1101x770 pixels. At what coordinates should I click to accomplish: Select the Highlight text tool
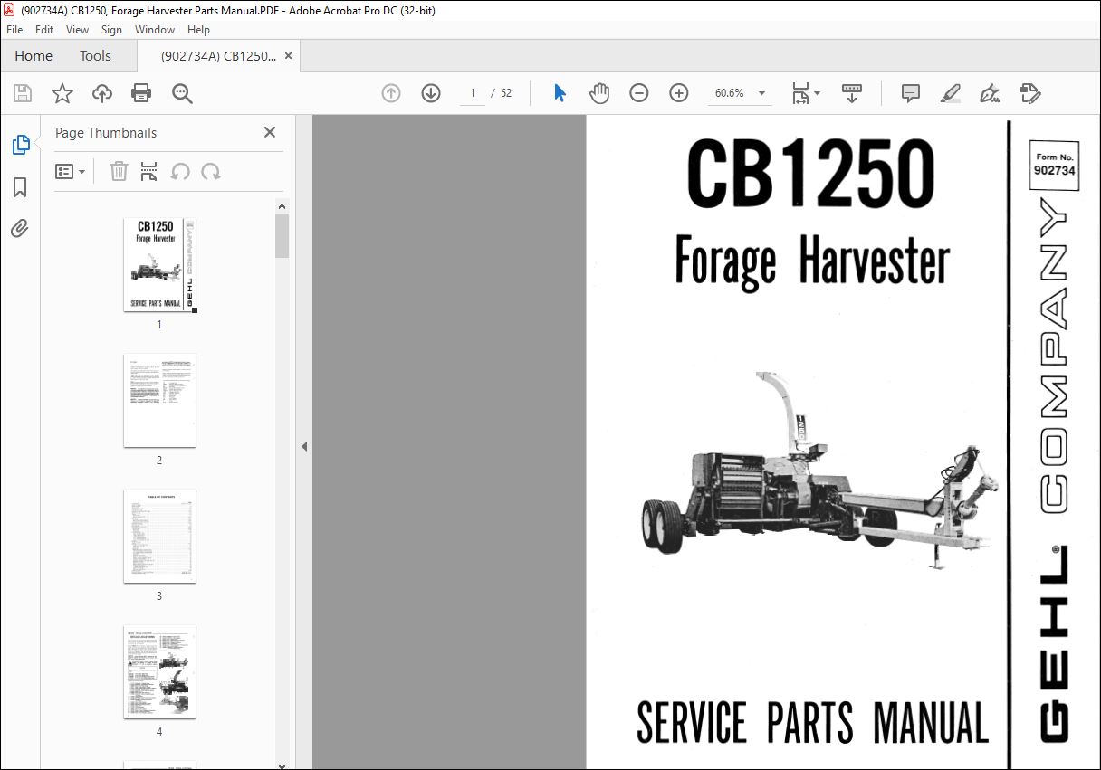[950, 93]
